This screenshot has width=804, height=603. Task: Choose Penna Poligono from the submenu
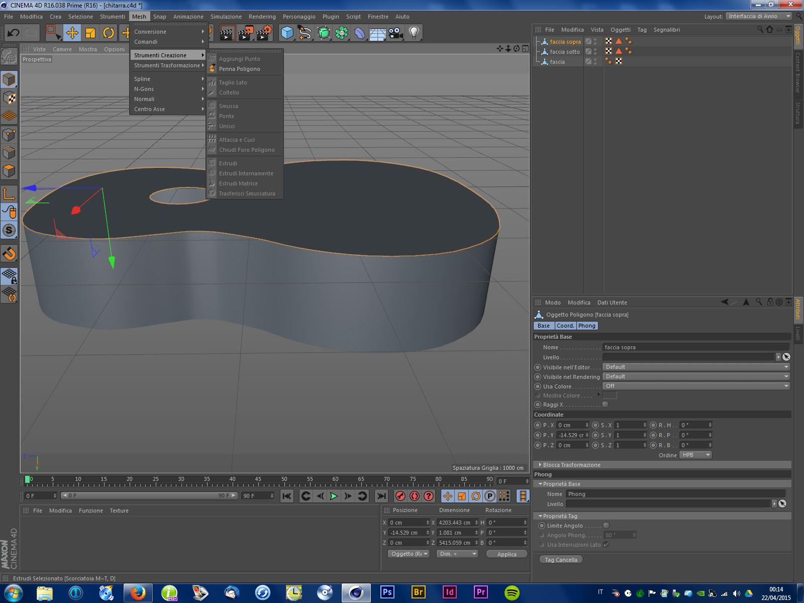(239, 69)
